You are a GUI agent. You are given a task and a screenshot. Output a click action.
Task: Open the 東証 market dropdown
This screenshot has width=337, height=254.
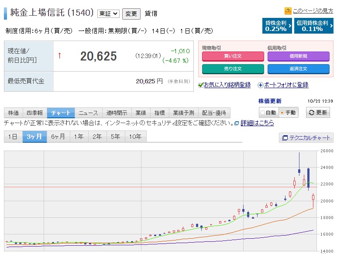click(x=108, y=14)
